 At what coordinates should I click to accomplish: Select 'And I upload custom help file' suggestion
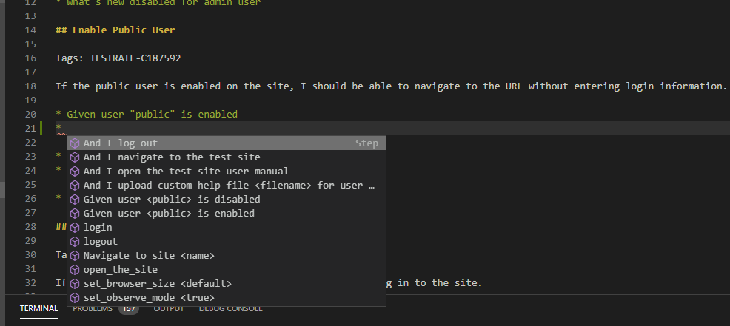[227, 185]
